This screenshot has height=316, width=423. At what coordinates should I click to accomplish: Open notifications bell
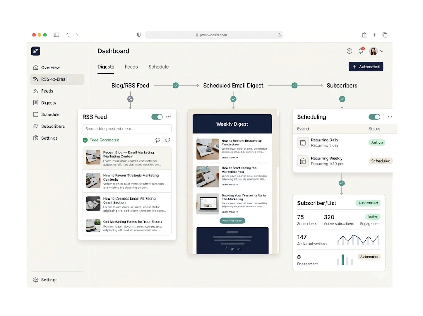361,51
